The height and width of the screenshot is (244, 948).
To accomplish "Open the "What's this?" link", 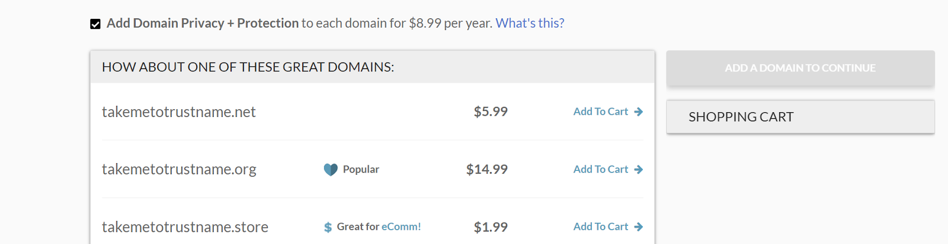I will coord(530,24).
